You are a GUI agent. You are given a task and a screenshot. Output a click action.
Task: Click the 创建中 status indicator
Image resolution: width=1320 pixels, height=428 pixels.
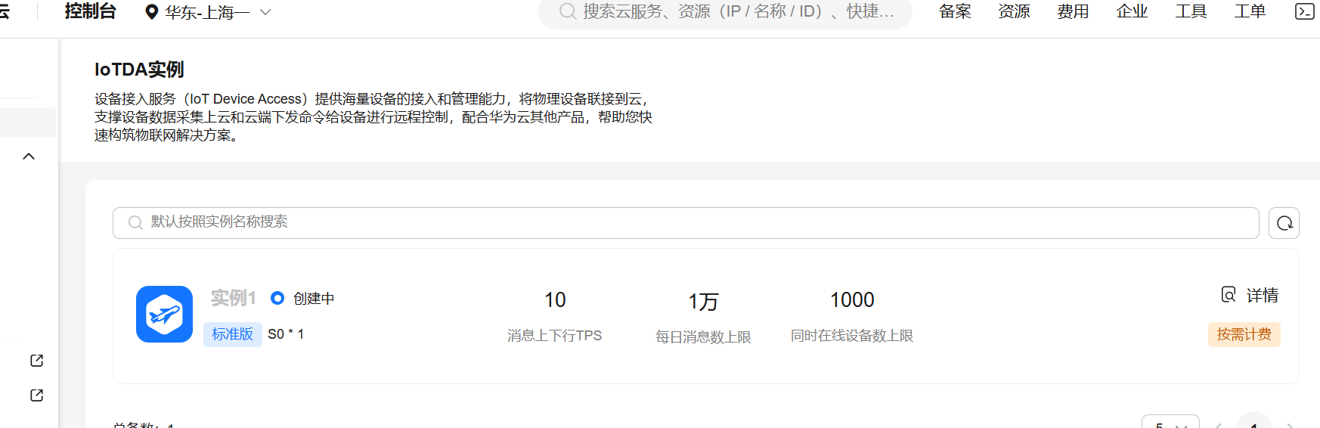coord(303,299)
